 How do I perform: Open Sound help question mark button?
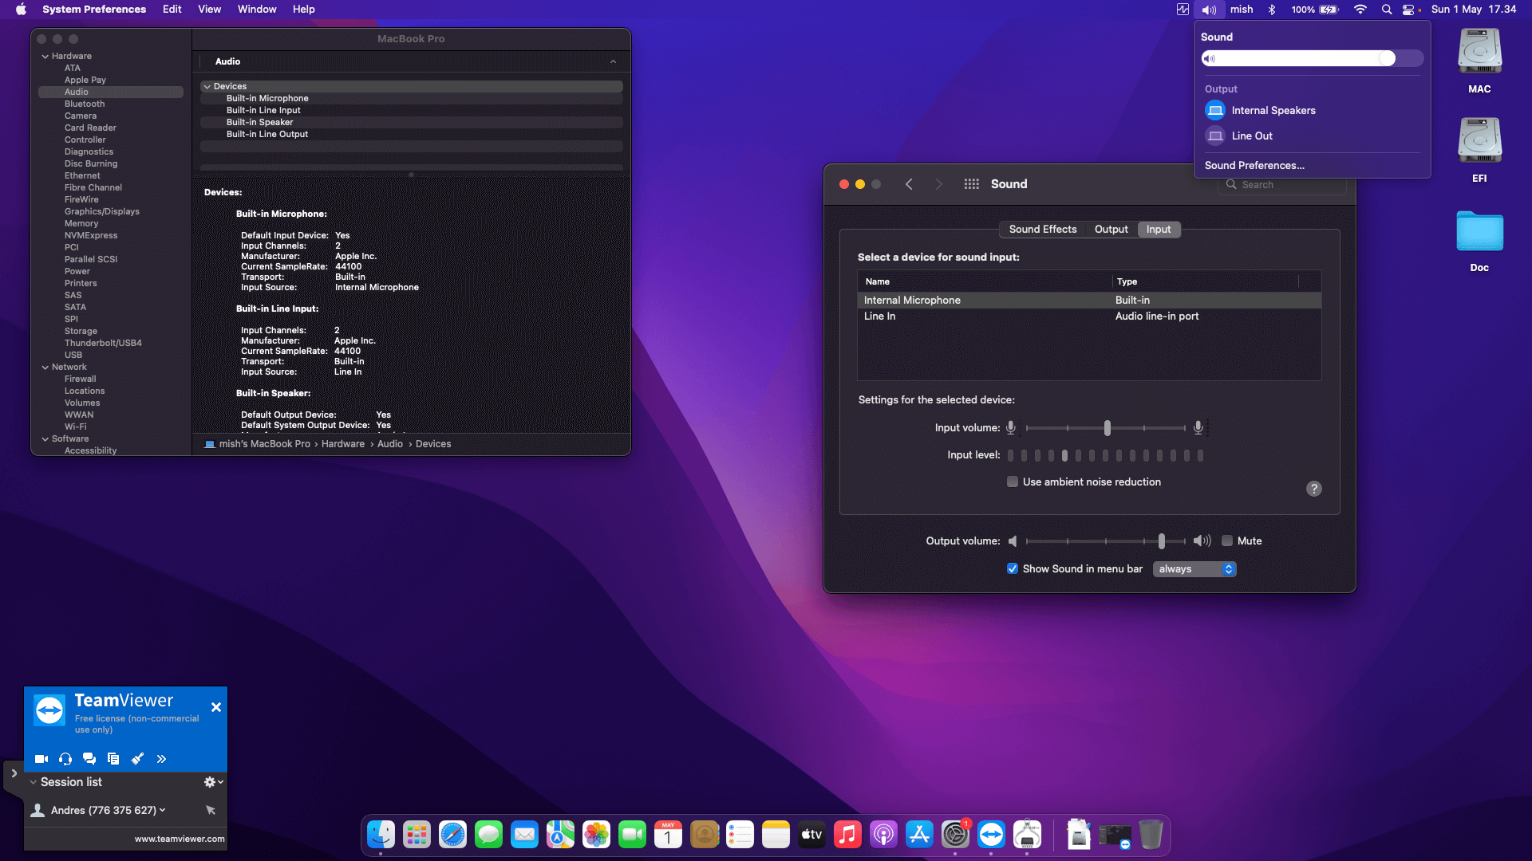[x=1314, y=489]
